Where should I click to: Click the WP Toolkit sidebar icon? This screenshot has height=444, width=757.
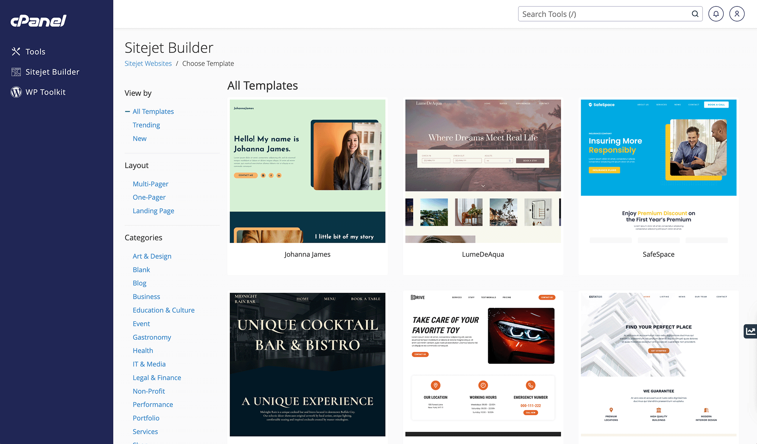click(16, 91)
